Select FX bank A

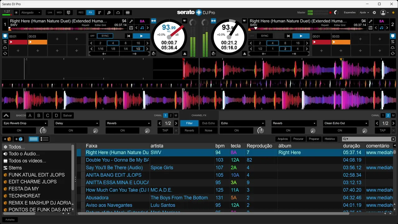point(30,115)
